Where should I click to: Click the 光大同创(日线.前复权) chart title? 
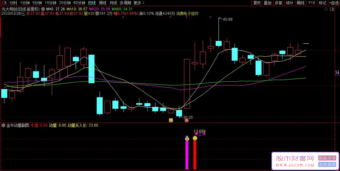(20, 9)
